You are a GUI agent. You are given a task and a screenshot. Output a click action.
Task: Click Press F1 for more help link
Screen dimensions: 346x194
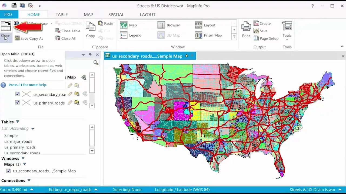click(28, 85)
